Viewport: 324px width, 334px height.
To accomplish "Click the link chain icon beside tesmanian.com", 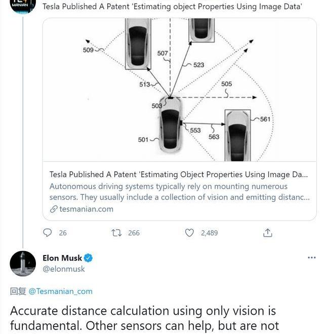I will [x=54, y=209].
